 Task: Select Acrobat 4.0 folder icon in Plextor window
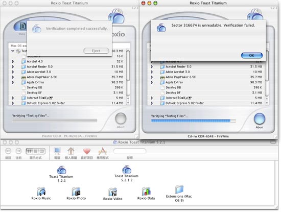coord(24,61)
